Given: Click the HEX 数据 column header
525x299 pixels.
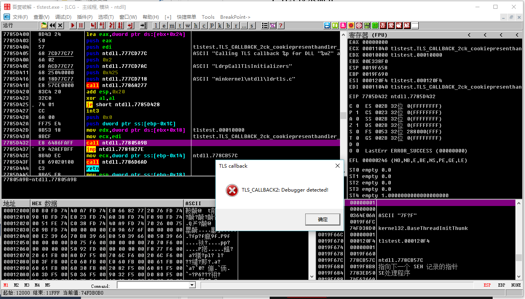Looking at the screenshot, I should click(107, 203).
